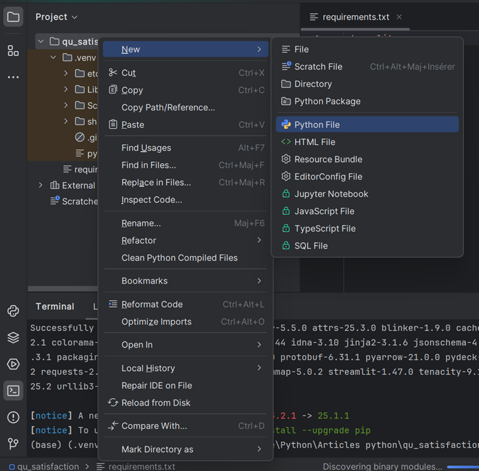479x471 pixels.
Task: Open the Refactor submenu arrow
Action: pyautogui.click(x=259, y=240)
